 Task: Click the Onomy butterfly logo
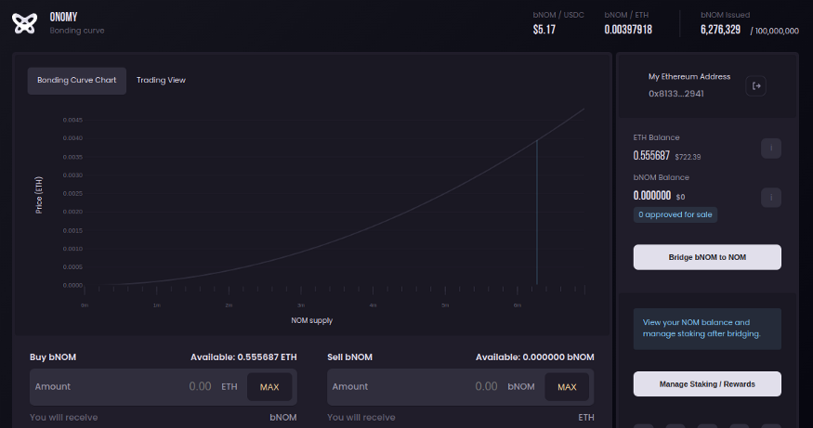pos(24,23)
